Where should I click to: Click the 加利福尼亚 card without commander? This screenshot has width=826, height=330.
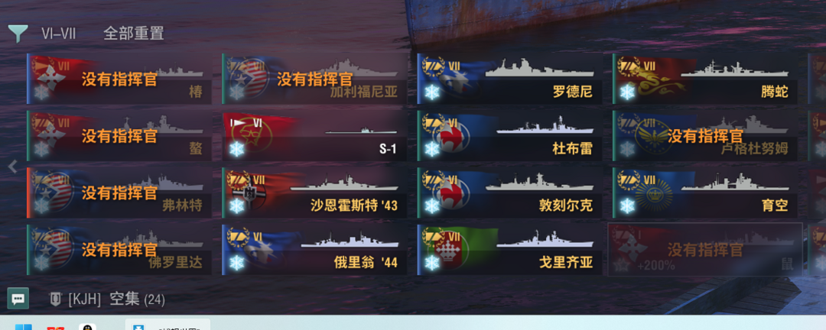click(x=314, y=79)
